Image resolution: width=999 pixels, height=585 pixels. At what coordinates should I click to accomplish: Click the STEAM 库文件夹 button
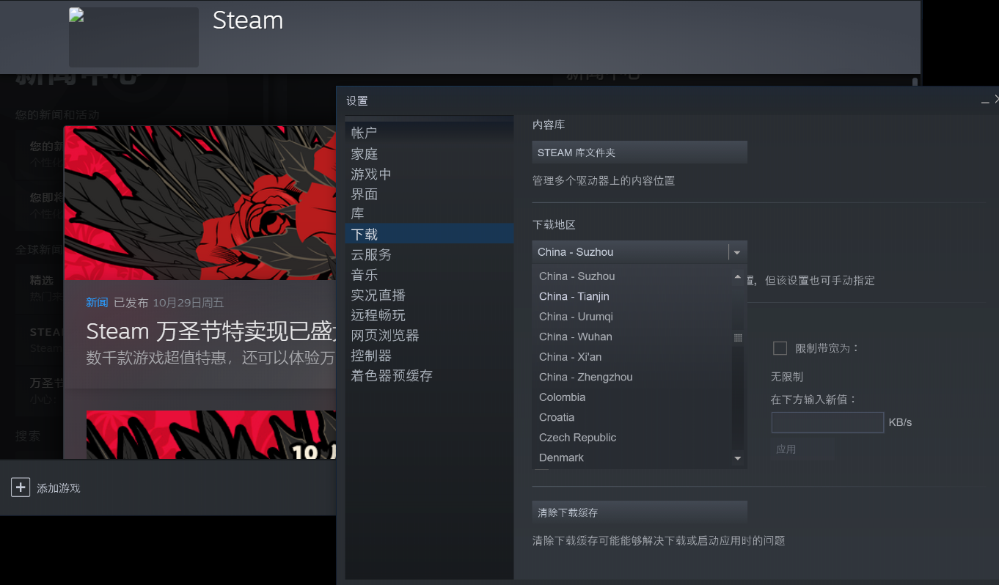pos(640,152)
